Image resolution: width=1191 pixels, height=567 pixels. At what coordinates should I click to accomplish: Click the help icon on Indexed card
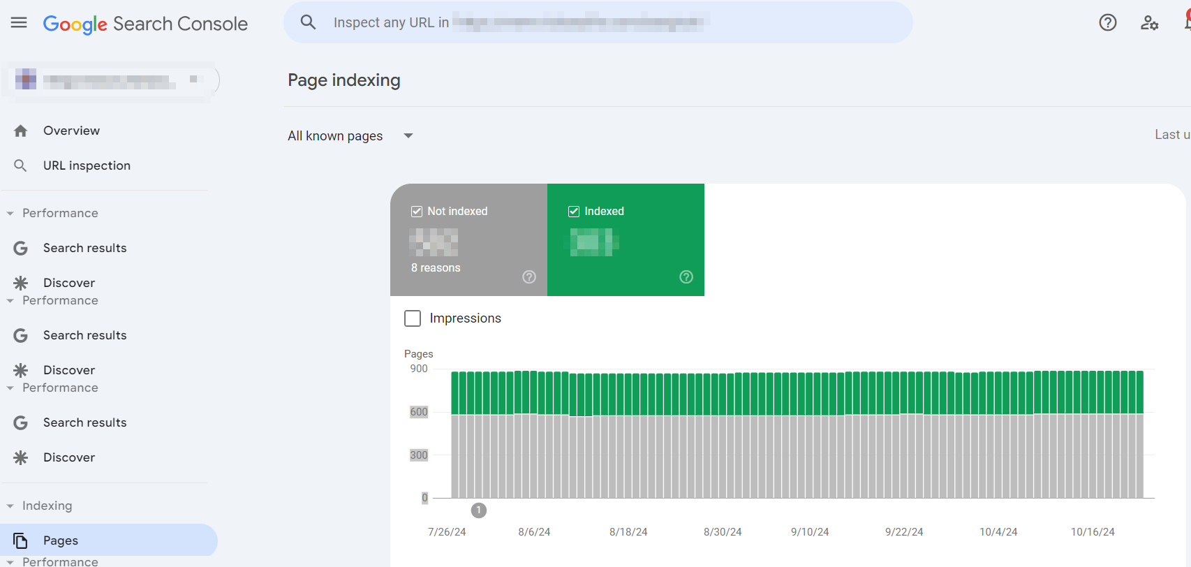(x=686, y=277)
